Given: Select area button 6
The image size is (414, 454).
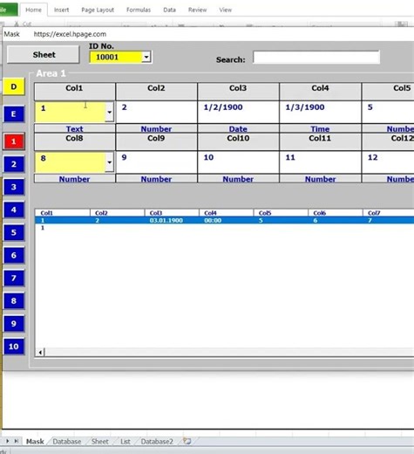Looking at the screenshot, I should click(x=14, y=255).
